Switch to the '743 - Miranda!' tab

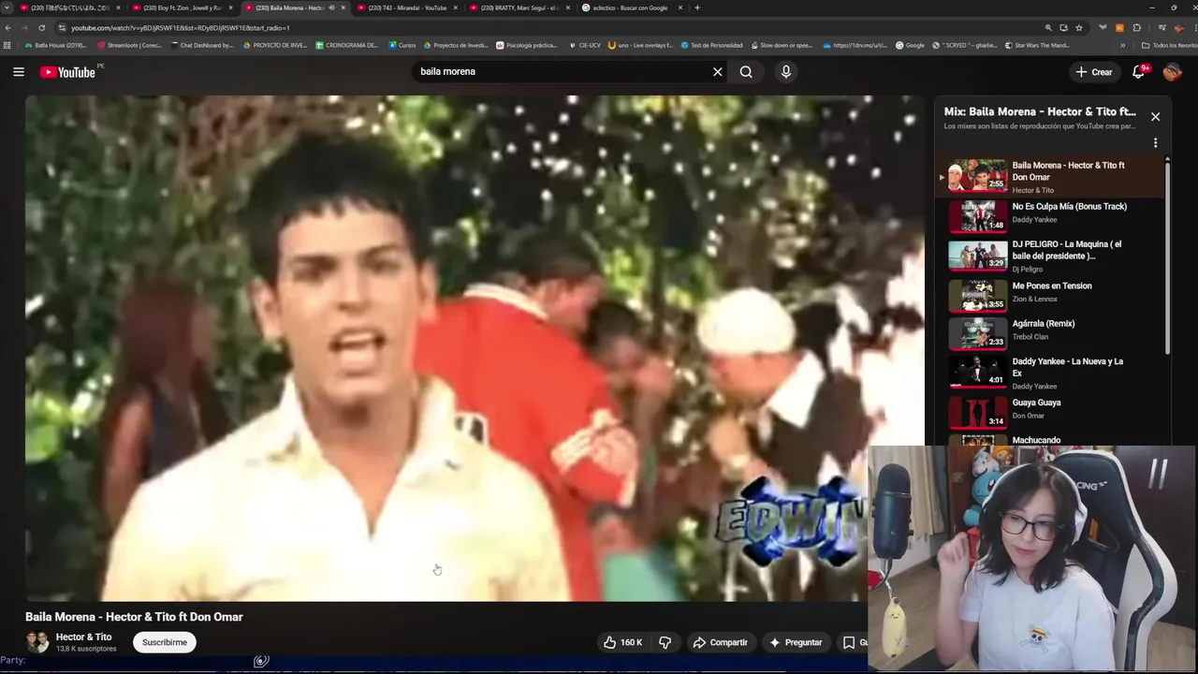click(406, 7)
